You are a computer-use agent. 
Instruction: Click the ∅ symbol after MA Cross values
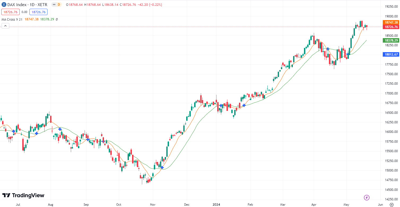(57, 19)
